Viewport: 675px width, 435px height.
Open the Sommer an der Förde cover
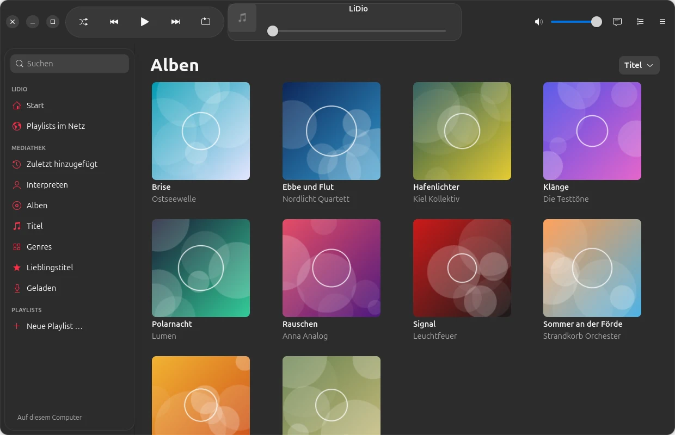coord(592,268)
